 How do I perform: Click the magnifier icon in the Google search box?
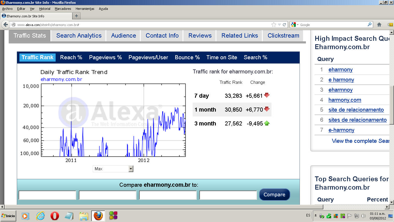tap(369, 25)
